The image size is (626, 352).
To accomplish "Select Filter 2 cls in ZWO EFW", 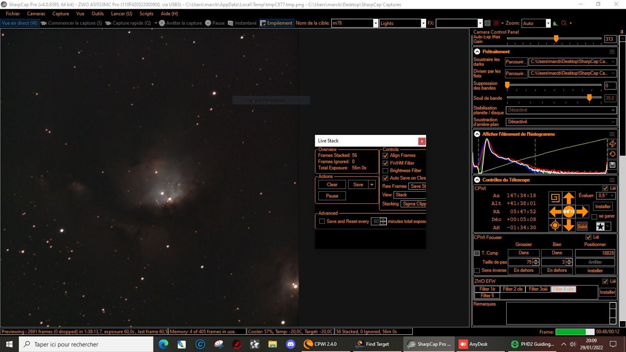I will tap(512, 289).
